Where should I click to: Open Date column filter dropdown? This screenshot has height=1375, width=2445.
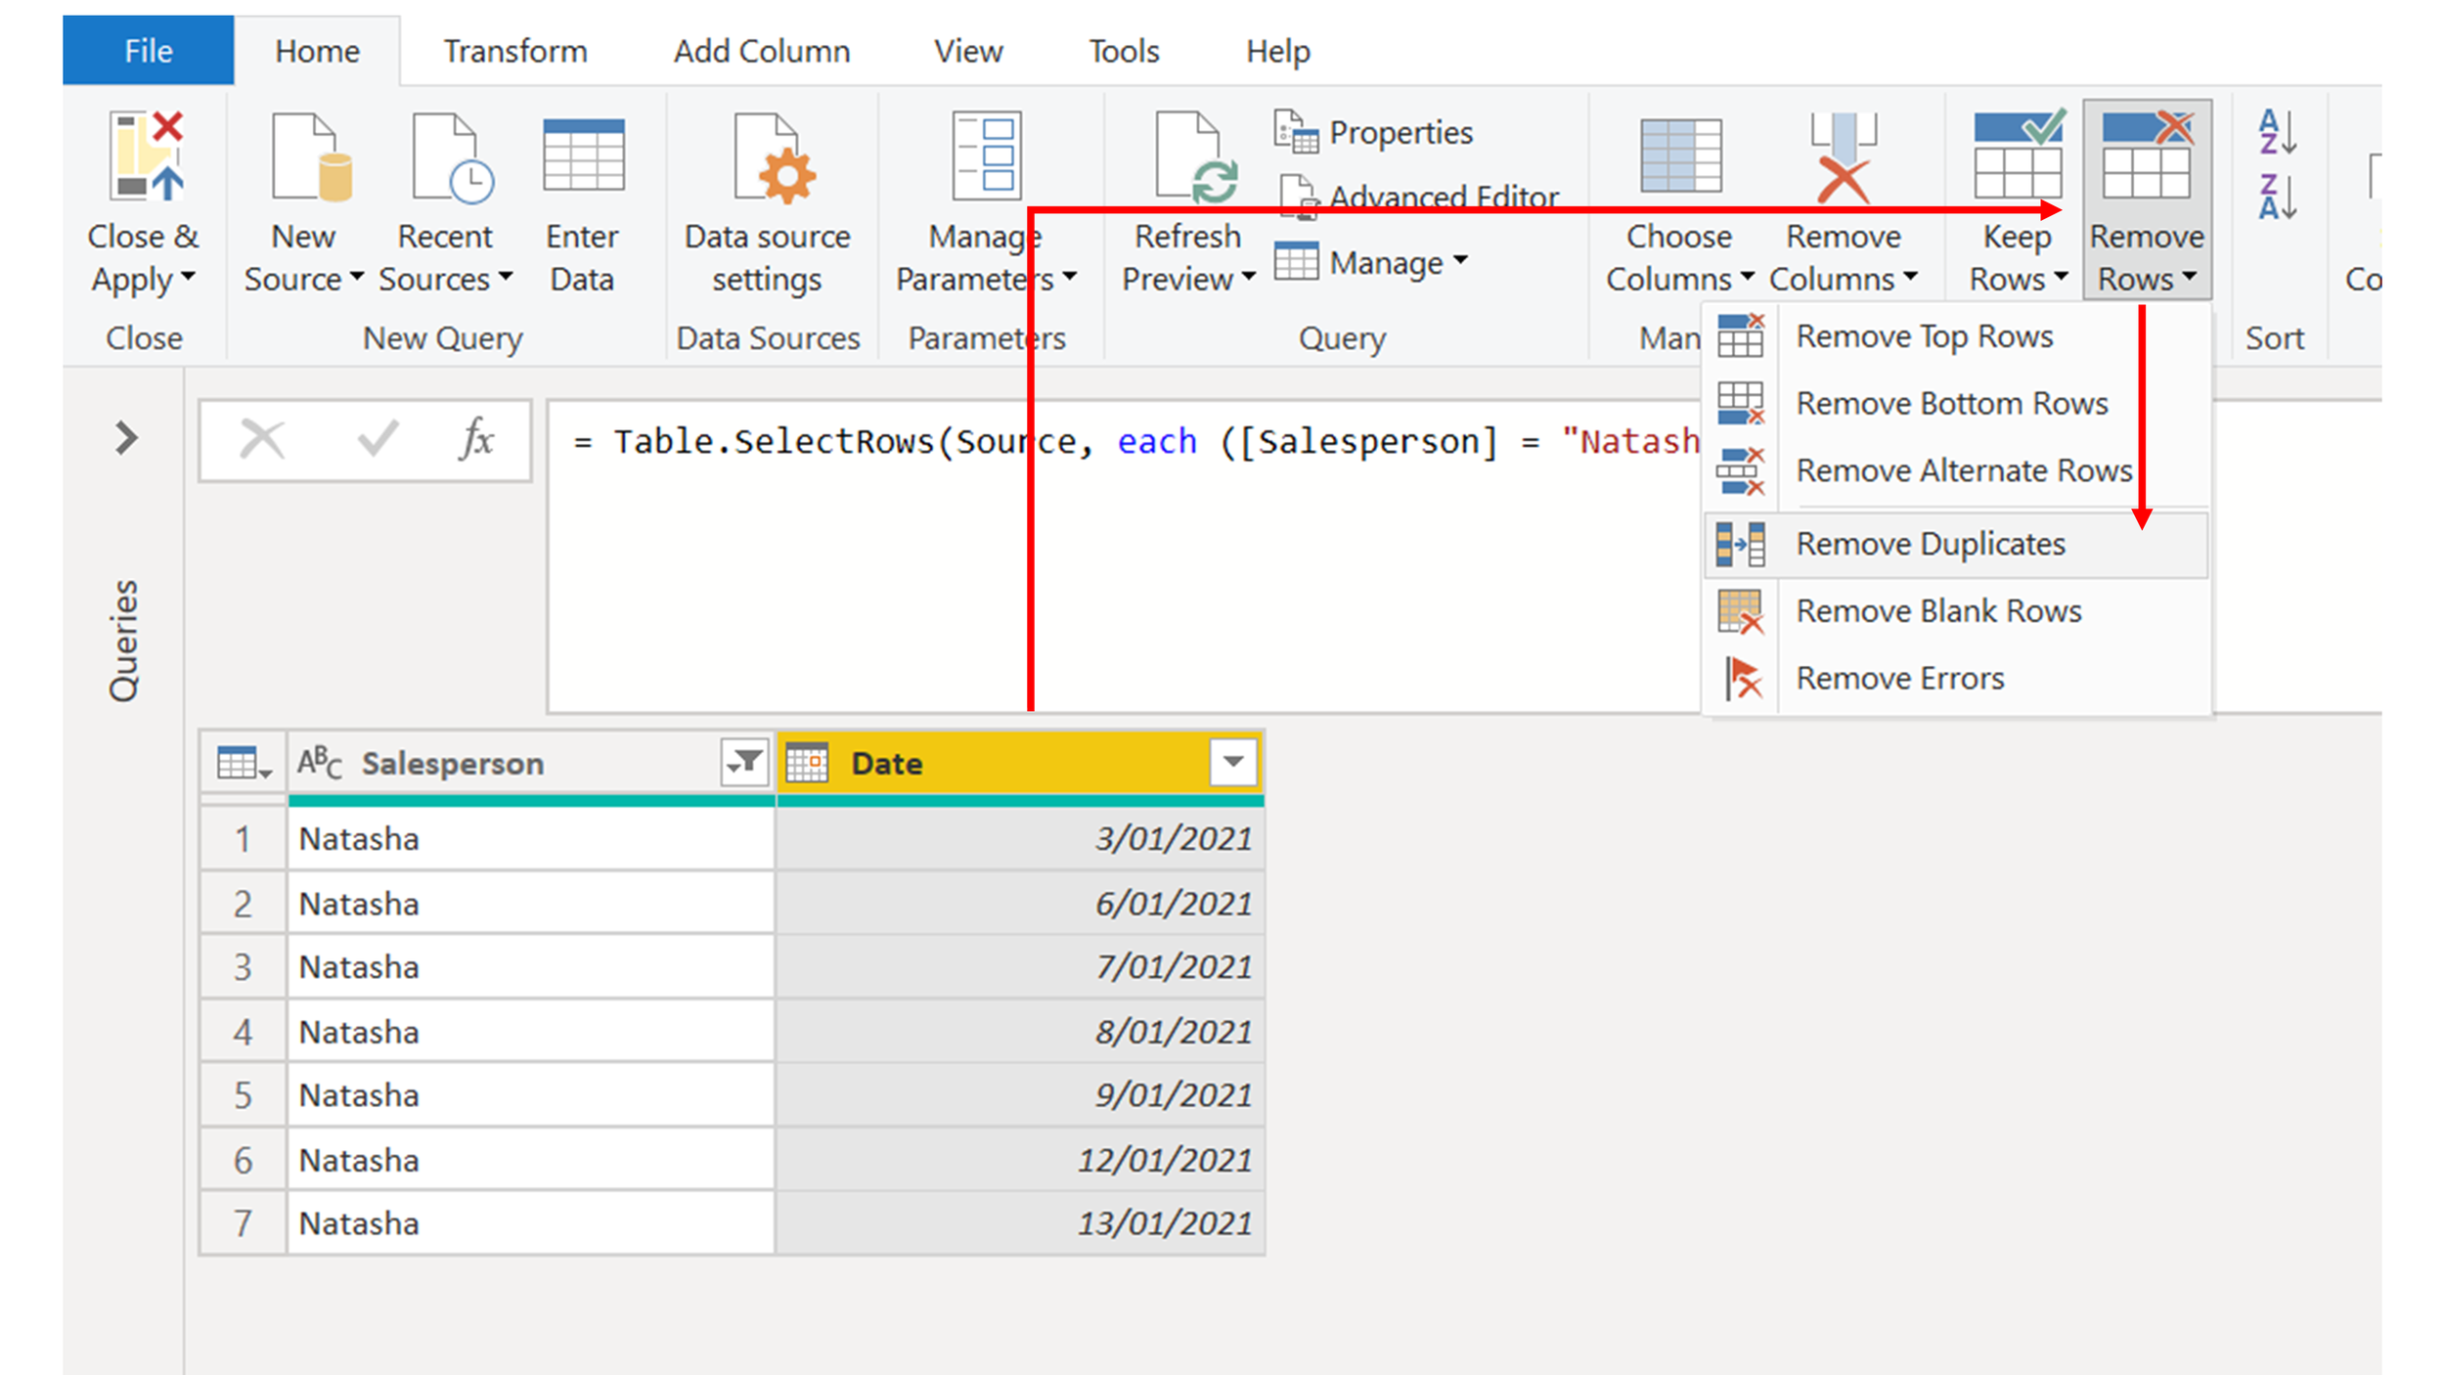tap(1232, 762)
